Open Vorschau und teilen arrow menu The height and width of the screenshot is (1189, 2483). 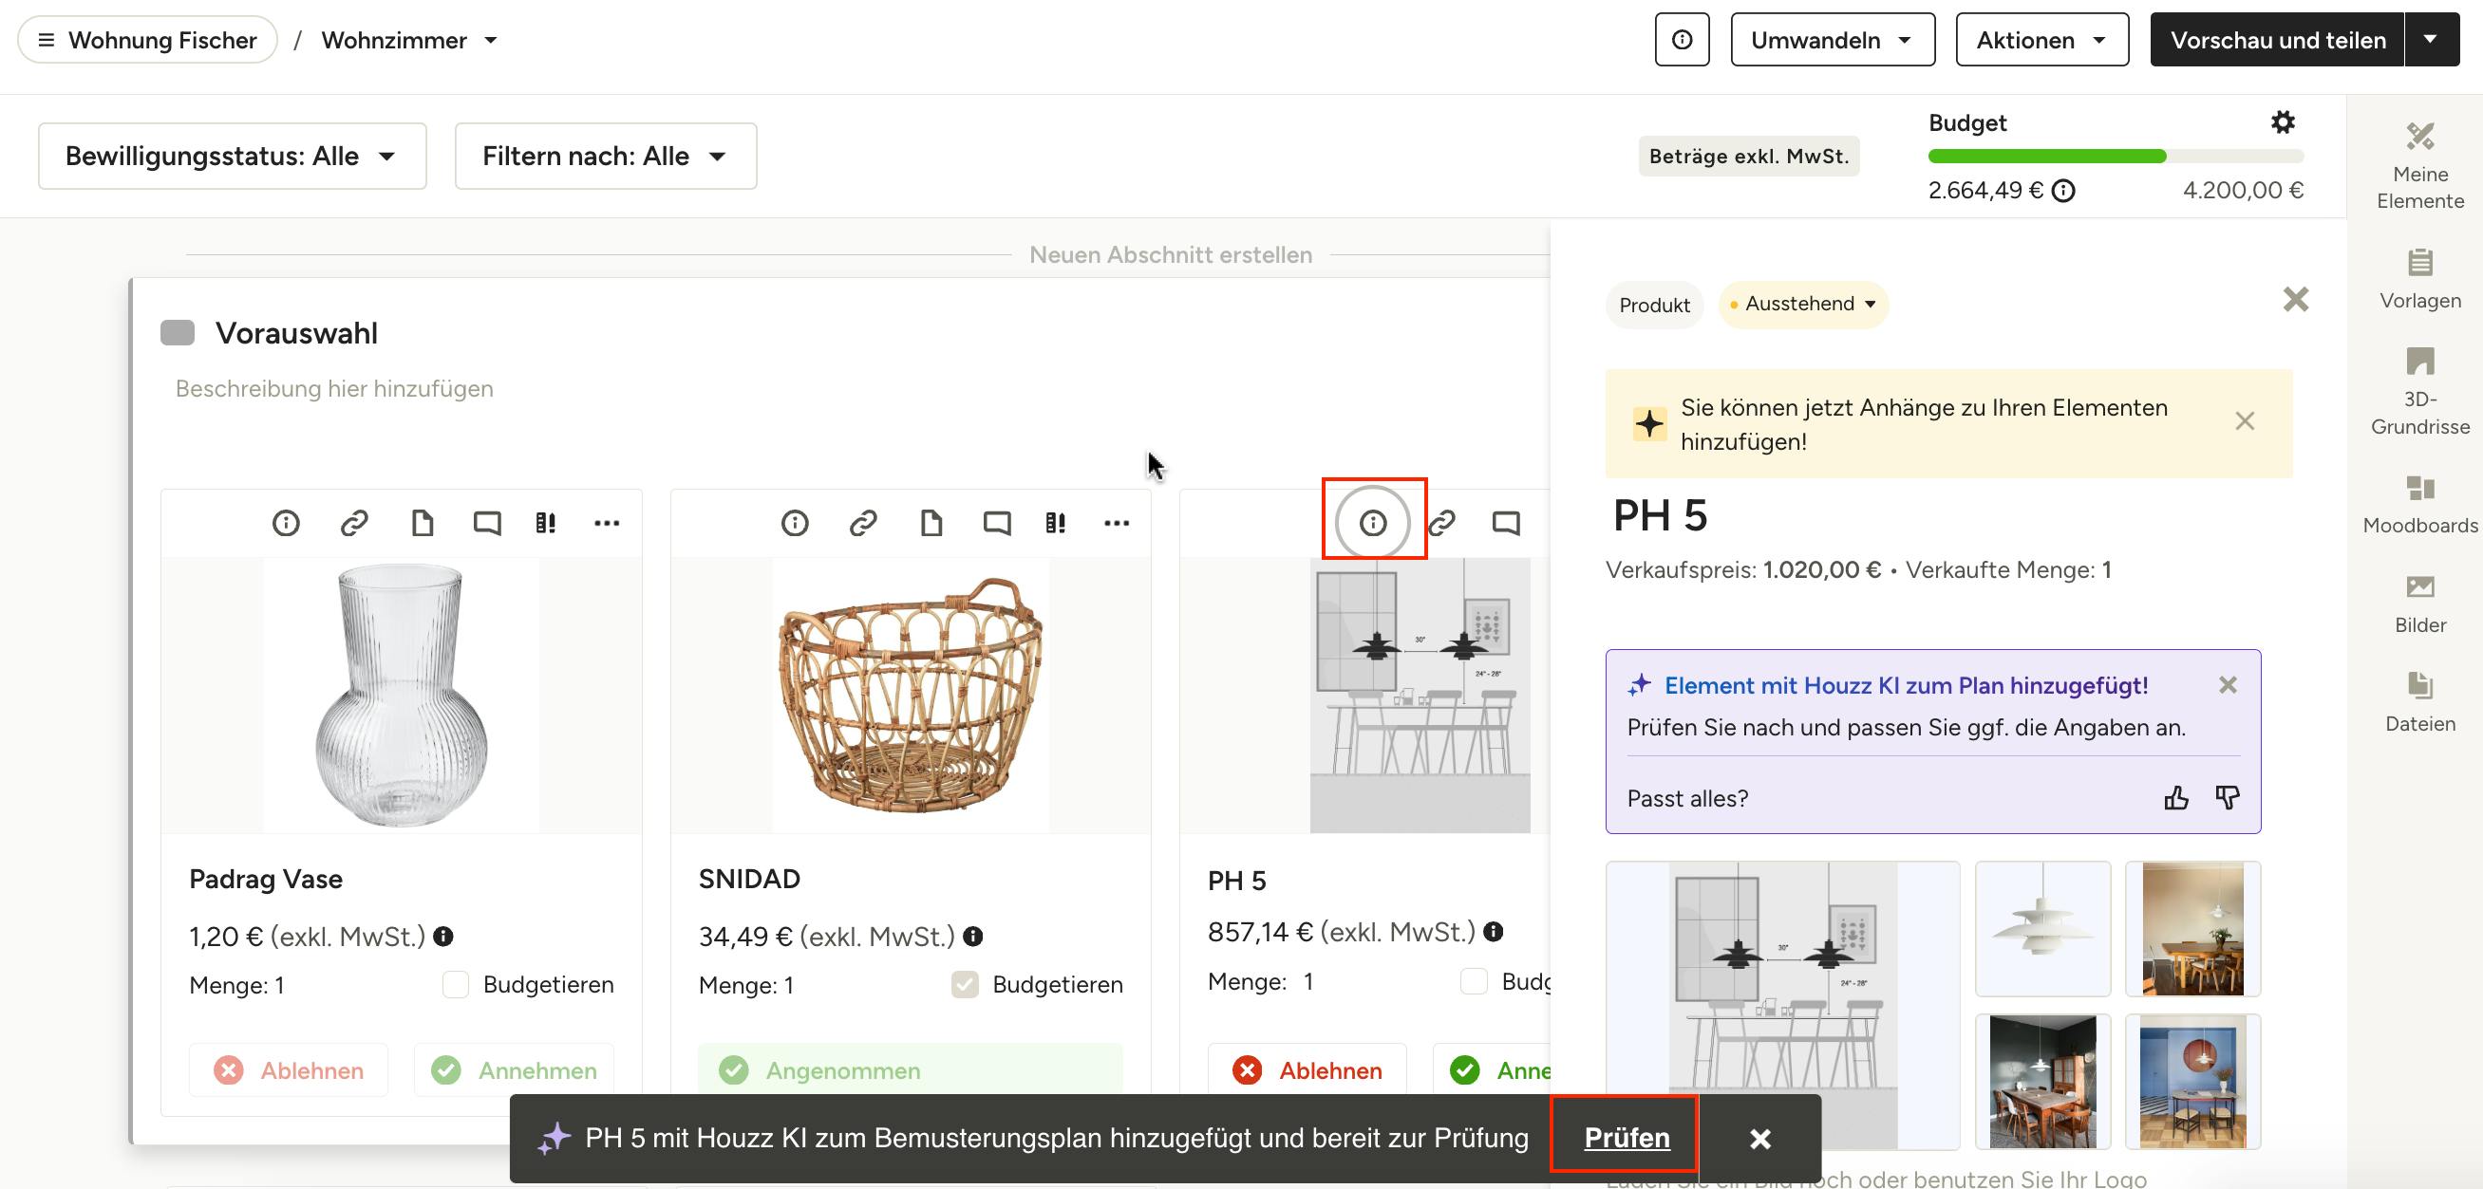[2431, 40]
